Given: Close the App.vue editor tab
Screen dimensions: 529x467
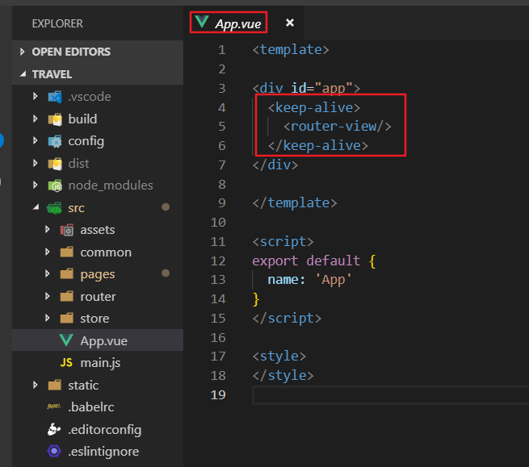Looking at the screenshot, I should click(x=289, y=23).
